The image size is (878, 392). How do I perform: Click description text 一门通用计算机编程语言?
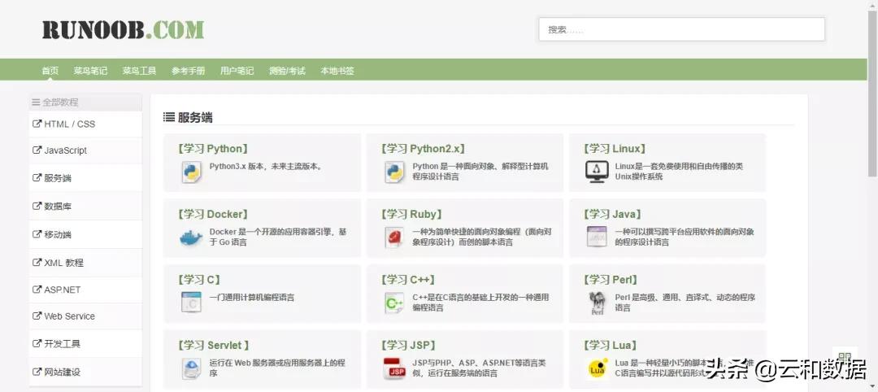pos(251,298)
